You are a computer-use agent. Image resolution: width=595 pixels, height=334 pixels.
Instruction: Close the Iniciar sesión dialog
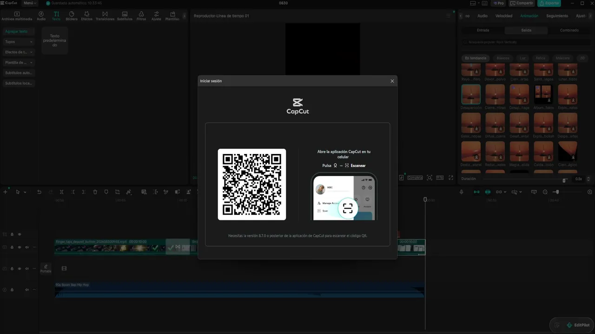(392, 81)
